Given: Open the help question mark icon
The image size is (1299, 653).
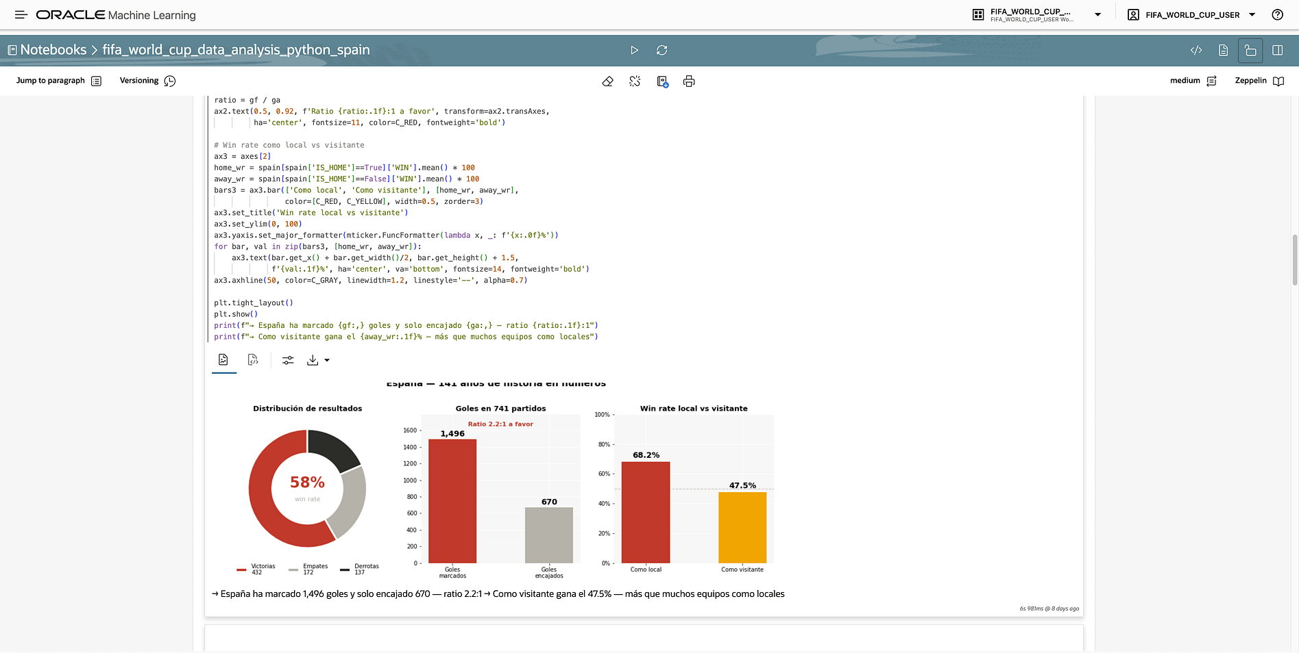Looking at the screenshot, I should (x=1278, y=14).
